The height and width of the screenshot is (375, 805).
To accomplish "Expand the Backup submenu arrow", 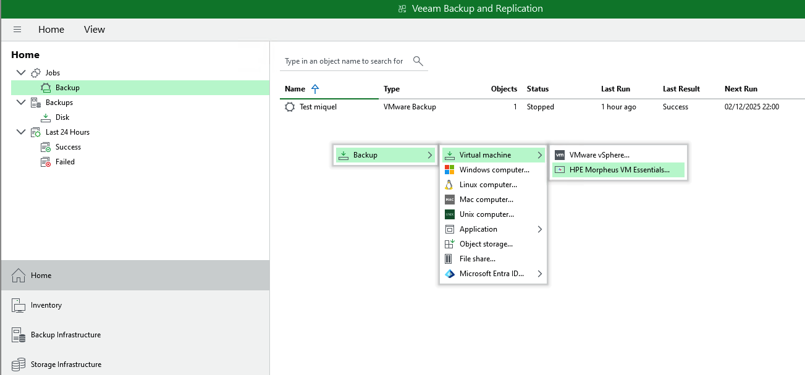I will click(x=430, y=155).
